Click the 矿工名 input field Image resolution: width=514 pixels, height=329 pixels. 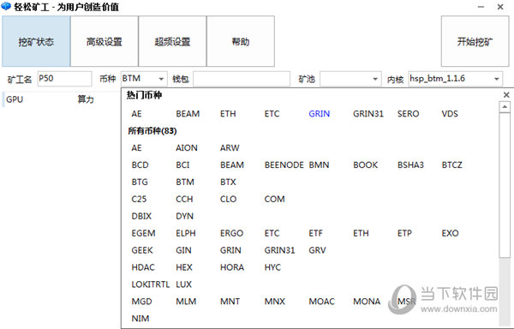[64, 79]
